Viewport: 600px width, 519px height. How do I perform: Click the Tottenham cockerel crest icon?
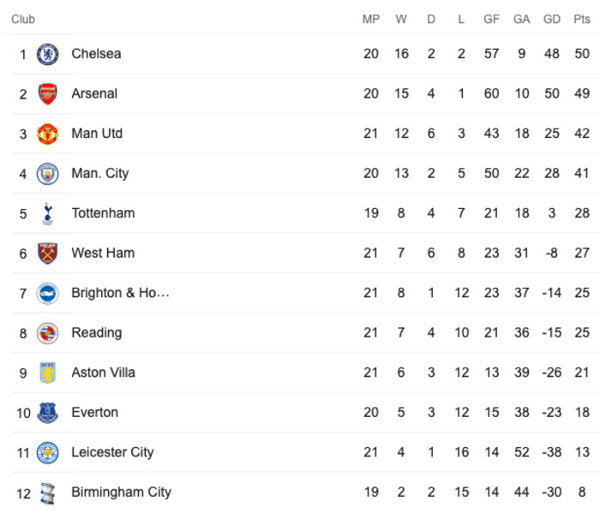(47, 213)
